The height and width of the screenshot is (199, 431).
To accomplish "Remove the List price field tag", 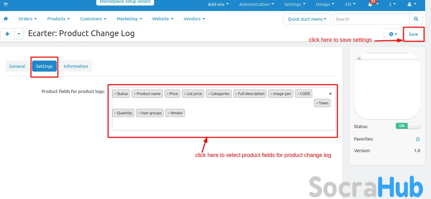I will coord(185,94).
